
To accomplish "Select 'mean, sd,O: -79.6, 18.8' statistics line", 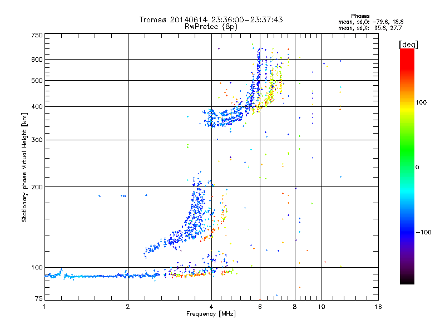I will coord(370,22).
